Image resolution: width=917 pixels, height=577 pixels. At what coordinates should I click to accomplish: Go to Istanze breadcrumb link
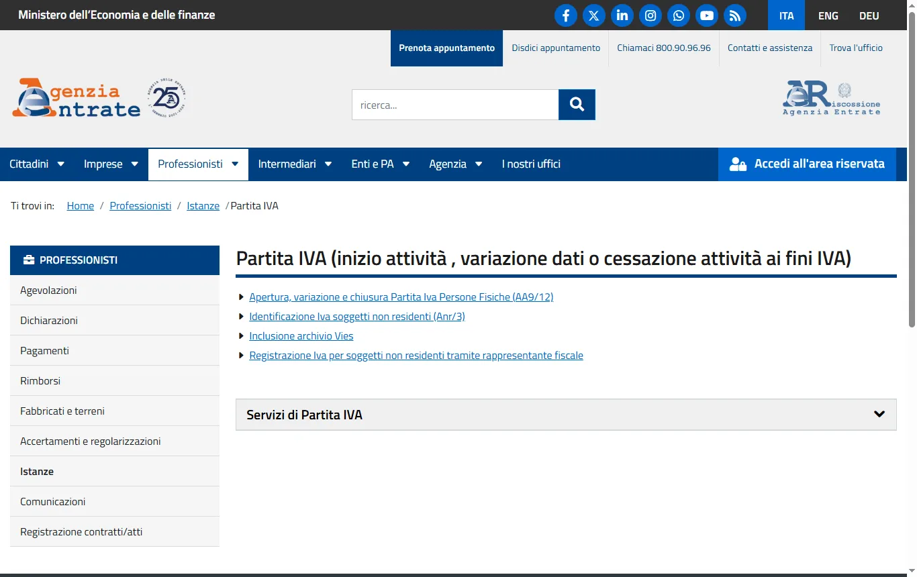pos(203,206)
